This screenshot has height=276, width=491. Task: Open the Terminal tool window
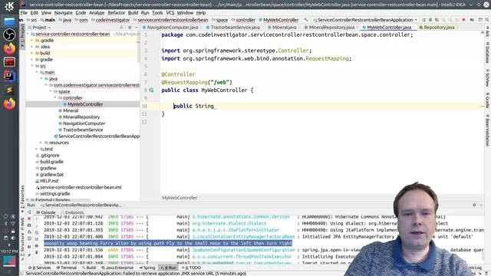click(x=67, y=268)
